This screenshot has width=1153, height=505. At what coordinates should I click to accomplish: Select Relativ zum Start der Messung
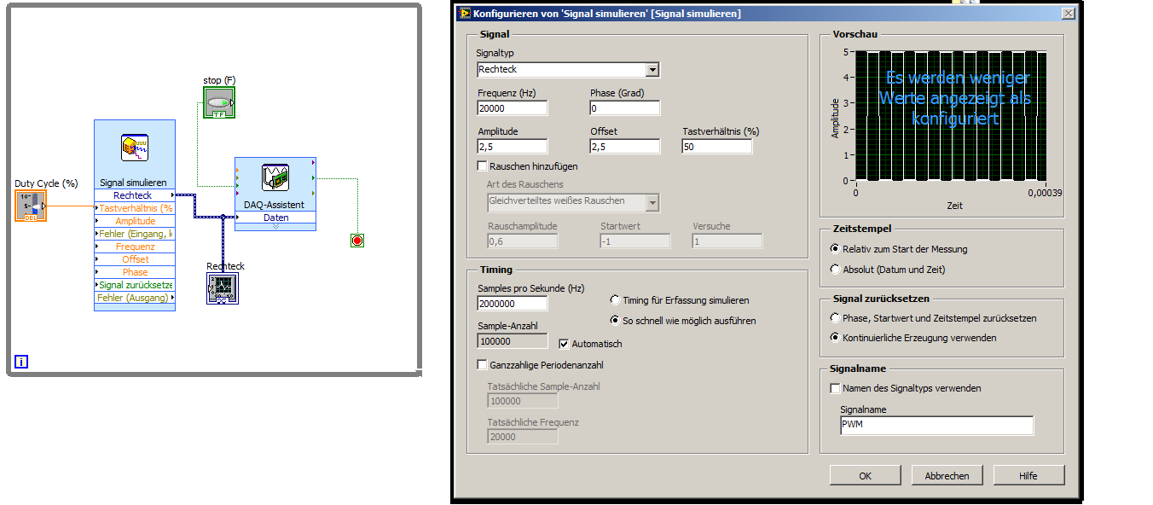[x=835, y=249]
